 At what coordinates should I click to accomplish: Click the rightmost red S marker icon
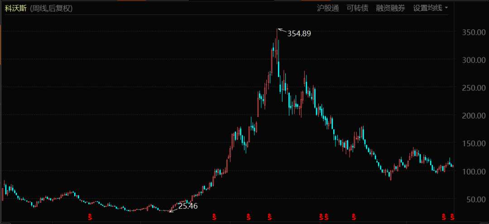452,216
